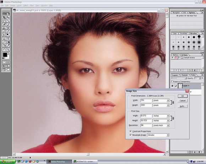This screenshot has width=206, height=164.
Task: Switch to the History tab
Action: [175, 55]
